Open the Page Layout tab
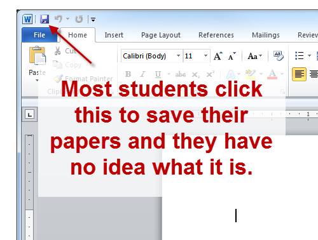Image resolution: width=318 pixels, height=240 pixels. click(161, 35)
